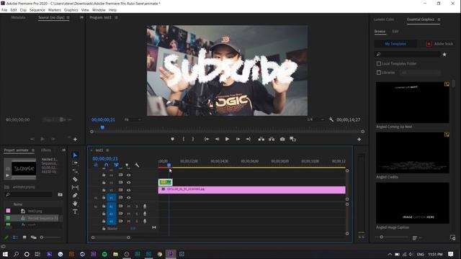
Task: Open Essential Graphics panel menu
Action: 439,19
